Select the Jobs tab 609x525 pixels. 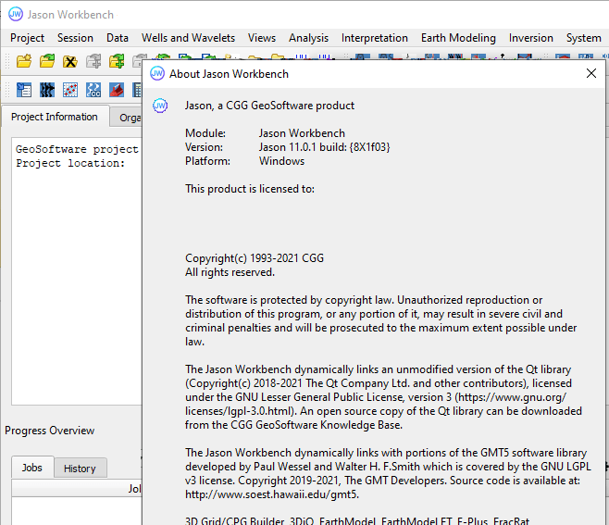point(32,468)
